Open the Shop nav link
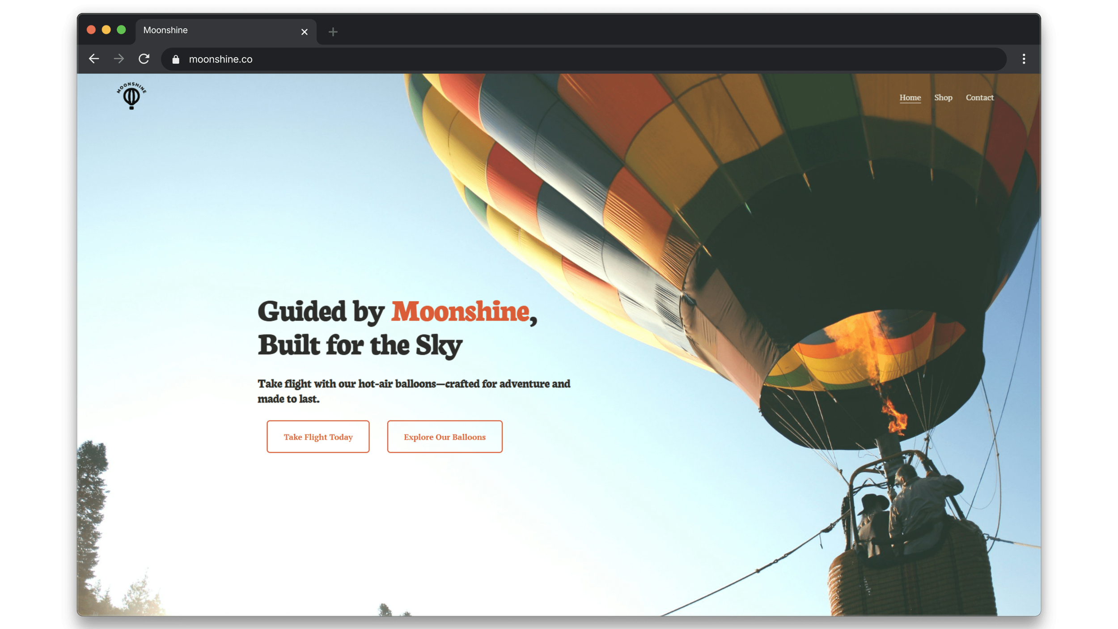1118x629 pixels. click(x=943, y=98)
